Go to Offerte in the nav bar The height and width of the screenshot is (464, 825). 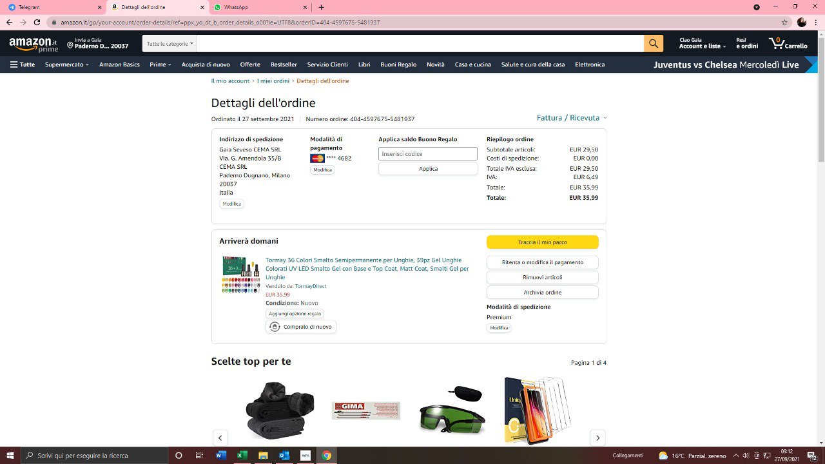(250, 64)
